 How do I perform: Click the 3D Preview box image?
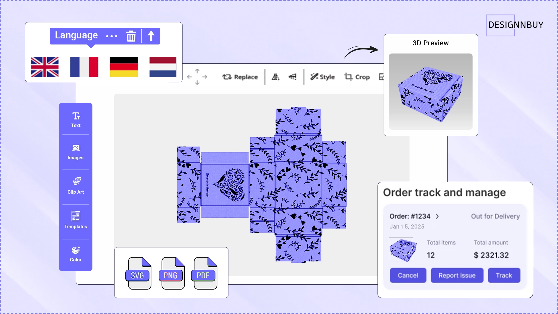431,92
